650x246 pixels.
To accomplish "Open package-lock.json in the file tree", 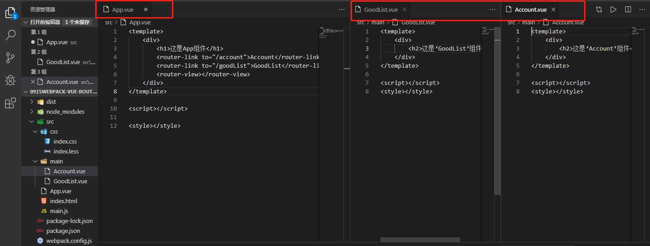I will point(59,221).
